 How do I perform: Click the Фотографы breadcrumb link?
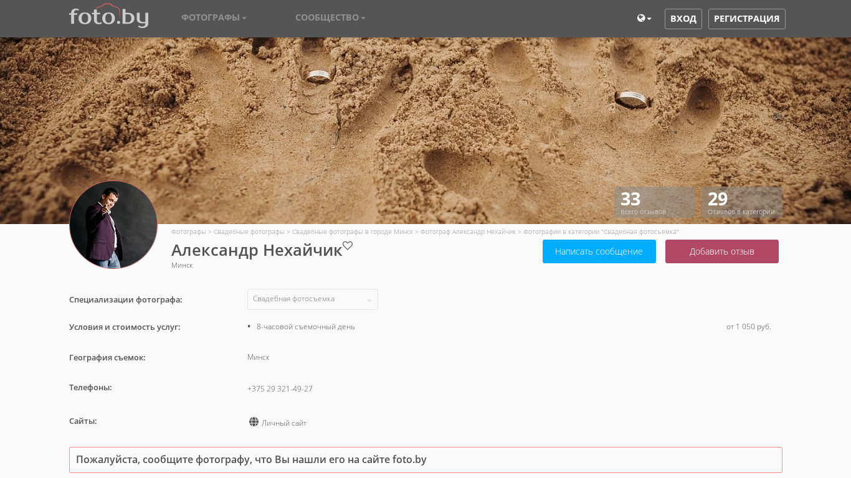188,232
